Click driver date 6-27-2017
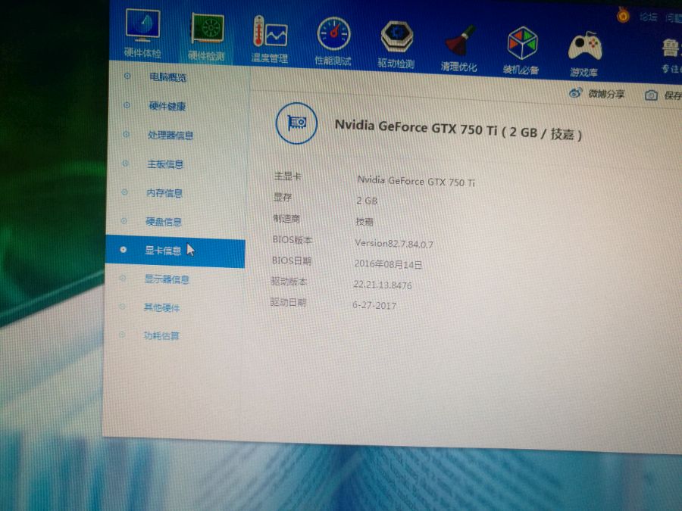This screenshot has width=682, height=511. pyautogui.click(x=374, y=306)
